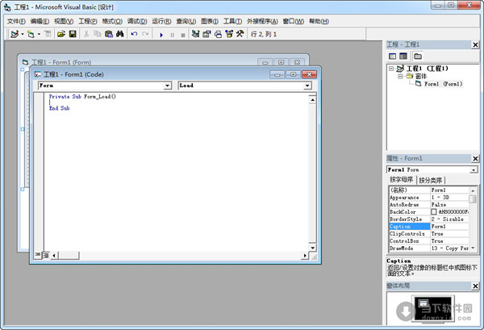Open the 编辑(E) menu

40,21
